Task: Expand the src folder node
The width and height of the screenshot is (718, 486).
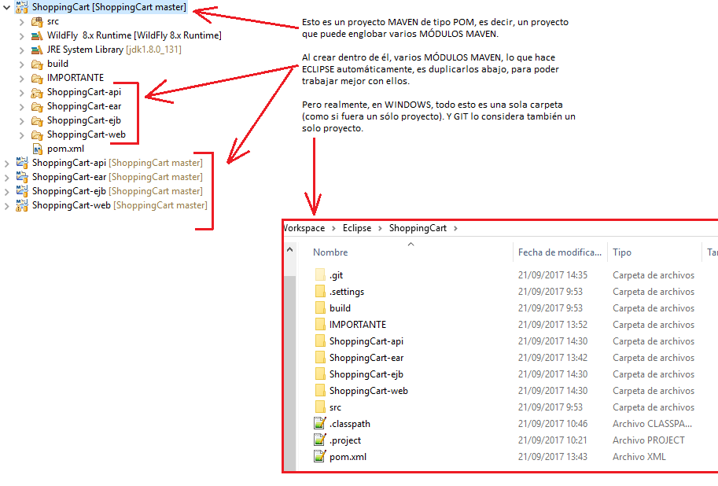Action: pos(21,21)
